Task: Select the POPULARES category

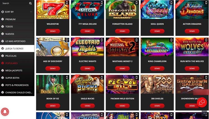Action: point(17,63)
